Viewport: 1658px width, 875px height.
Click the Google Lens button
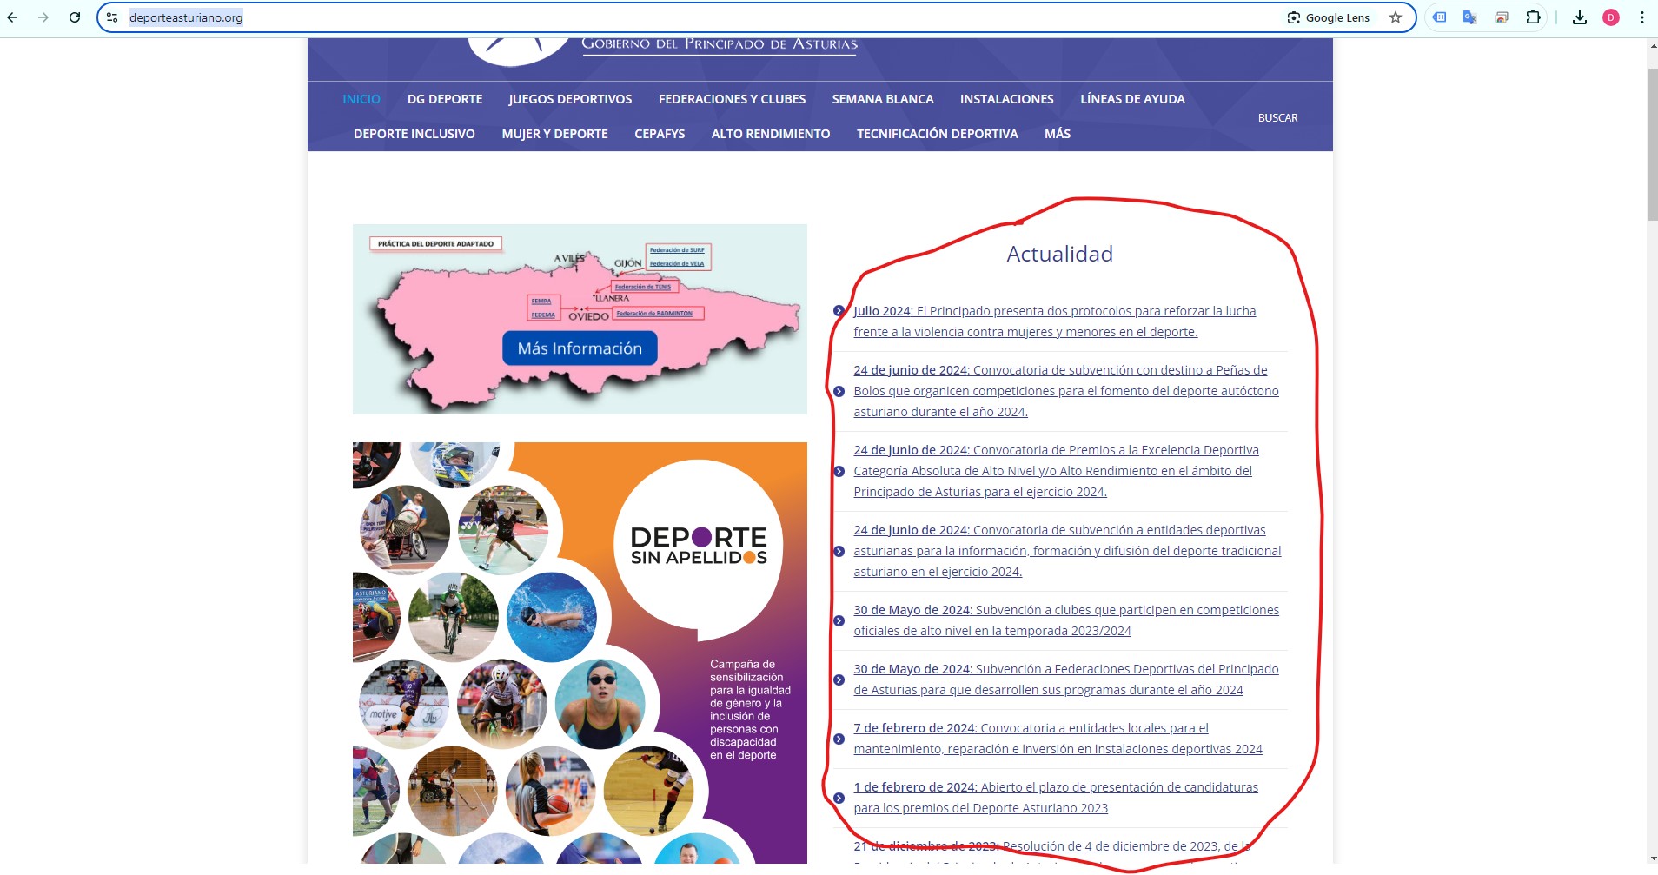1329,17
